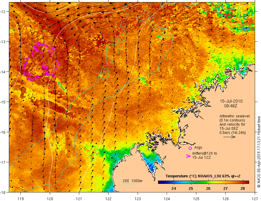Click the temperature color bar
The height and width of the screenshot is (201, 261).
[x=203, y=182]
